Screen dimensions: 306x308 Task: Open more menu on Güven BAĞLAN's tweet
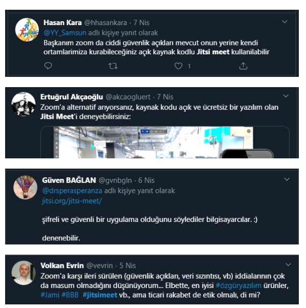click(287, 179)
